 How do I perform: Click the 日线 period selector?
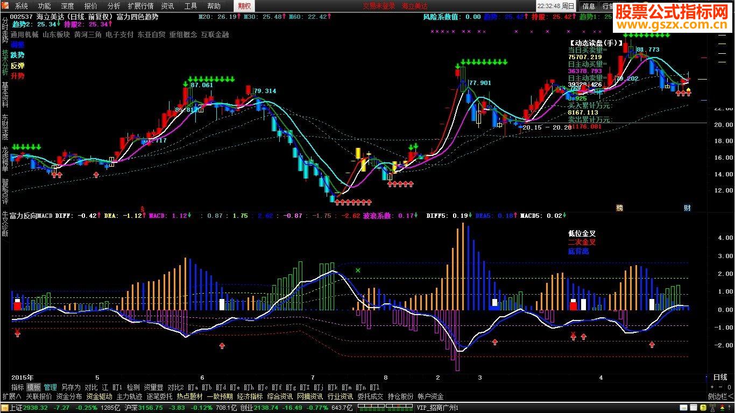click(x=720, y=378)
